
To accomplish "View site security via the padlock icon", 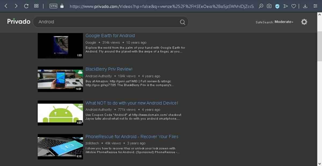I will point(62,6).
